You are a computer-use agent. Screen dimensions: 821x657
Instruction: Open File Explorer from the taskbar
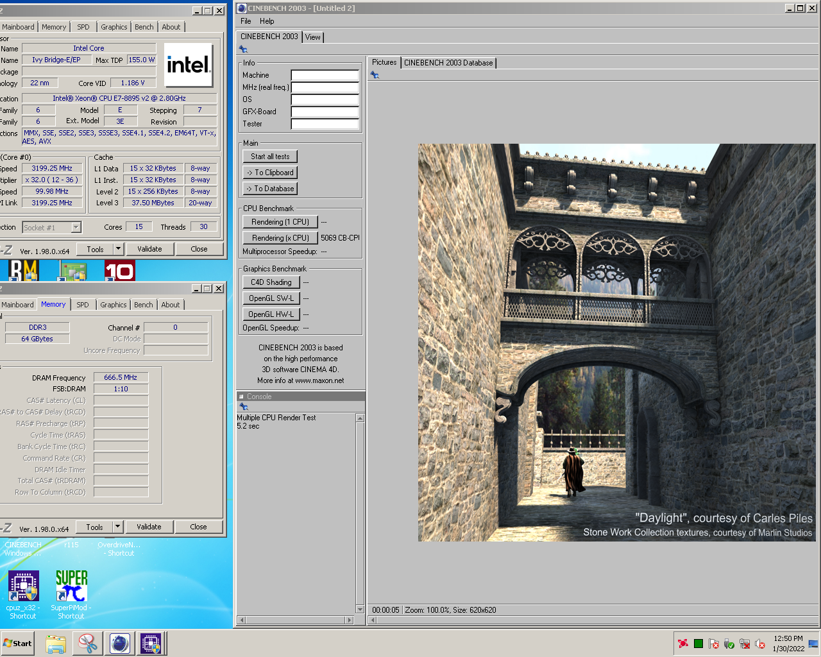coord(56,644)
